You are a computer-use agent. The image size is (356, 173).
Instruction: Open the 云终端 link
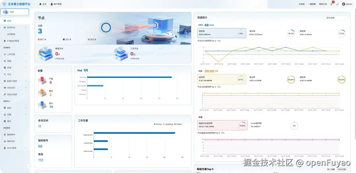click(x=301, y=4)
